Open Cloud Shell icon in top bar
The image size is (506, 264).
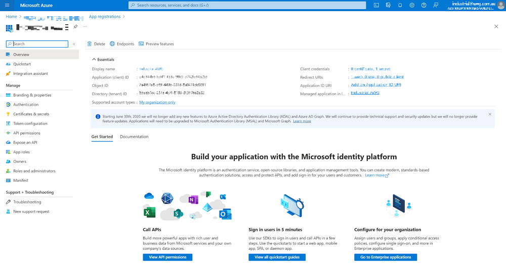click(x=376, y=5)
